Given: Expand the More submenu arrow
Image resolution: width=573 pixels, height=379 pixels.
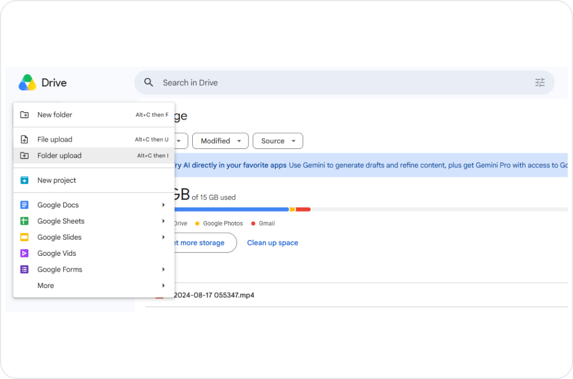Looking at the screenshot, I should pos(163,285).
